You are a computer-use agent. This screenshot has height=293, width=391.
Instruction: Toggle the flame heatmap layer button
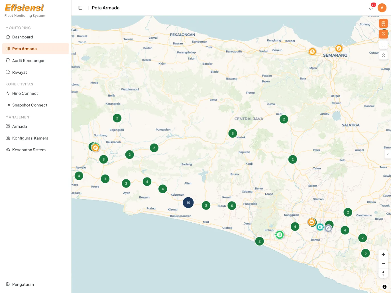coord(383,55)
